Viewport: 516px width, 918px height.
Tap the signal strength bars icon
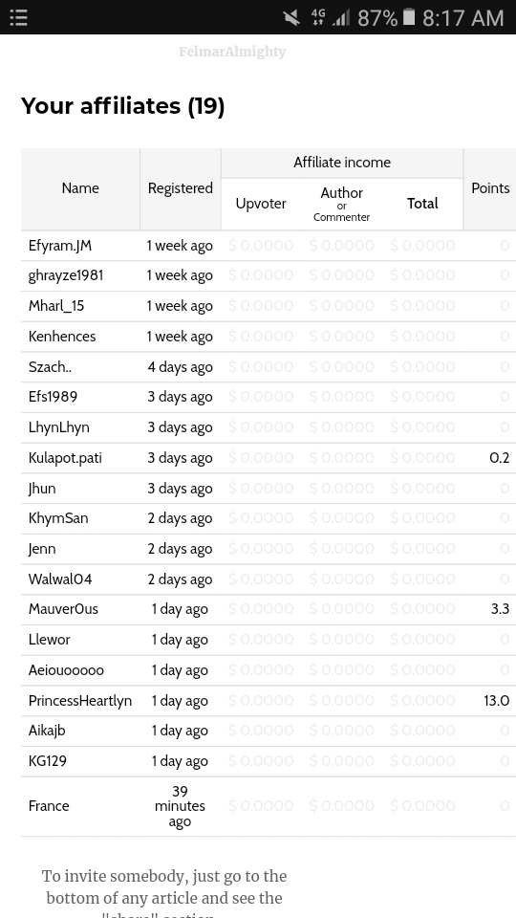[341, 18]
